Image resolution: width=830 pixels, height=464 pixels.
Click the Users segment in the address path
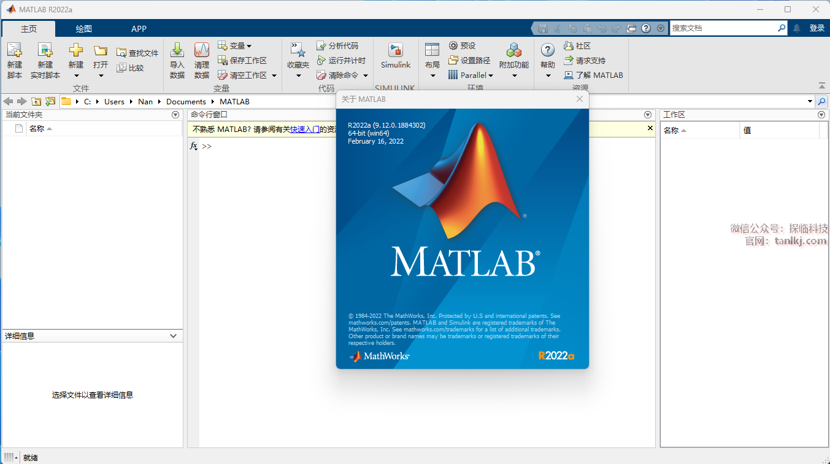point(114,101)
